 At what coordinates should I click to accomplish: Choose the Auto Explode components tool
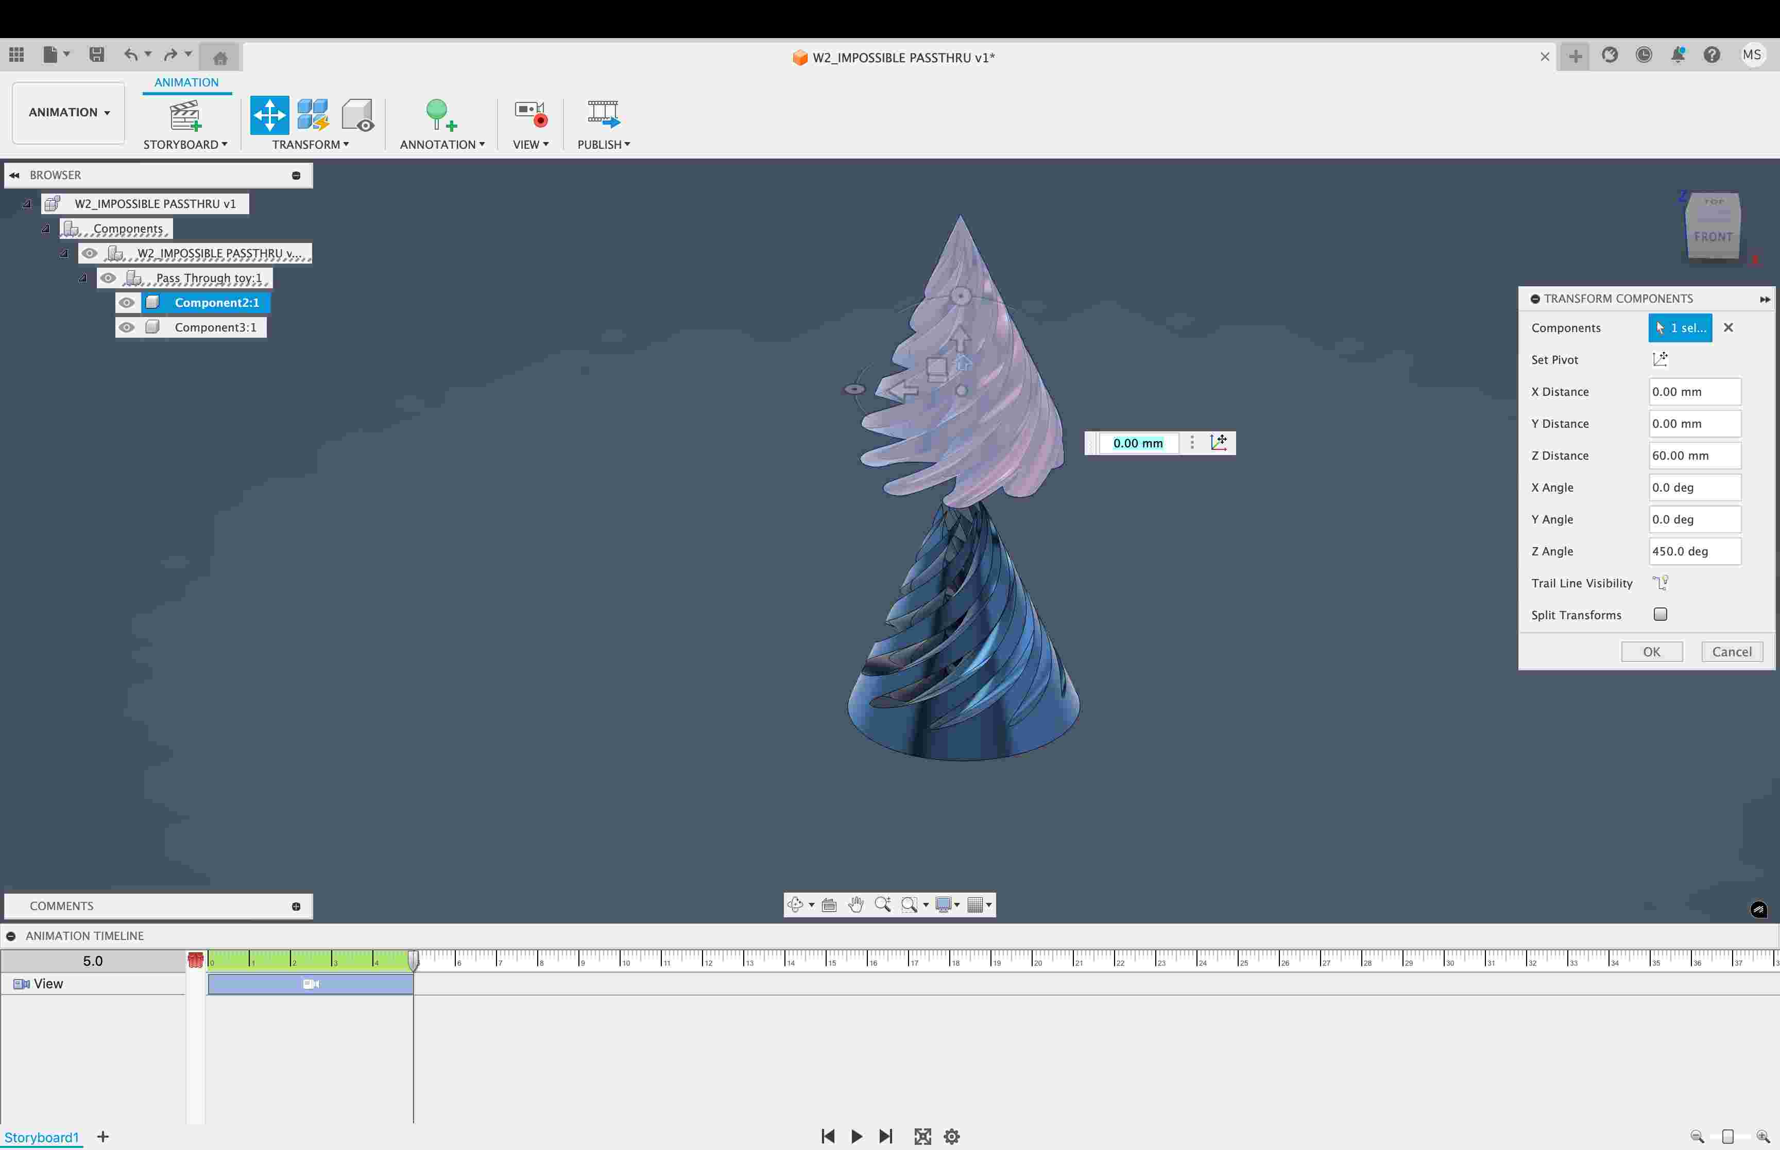[x=313, y=115]
